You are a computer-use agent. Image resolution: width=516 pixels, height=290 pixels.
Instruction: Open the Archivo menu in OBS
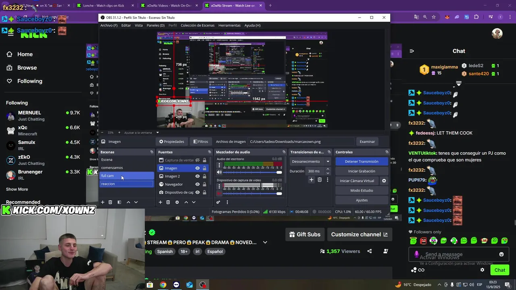109,25
